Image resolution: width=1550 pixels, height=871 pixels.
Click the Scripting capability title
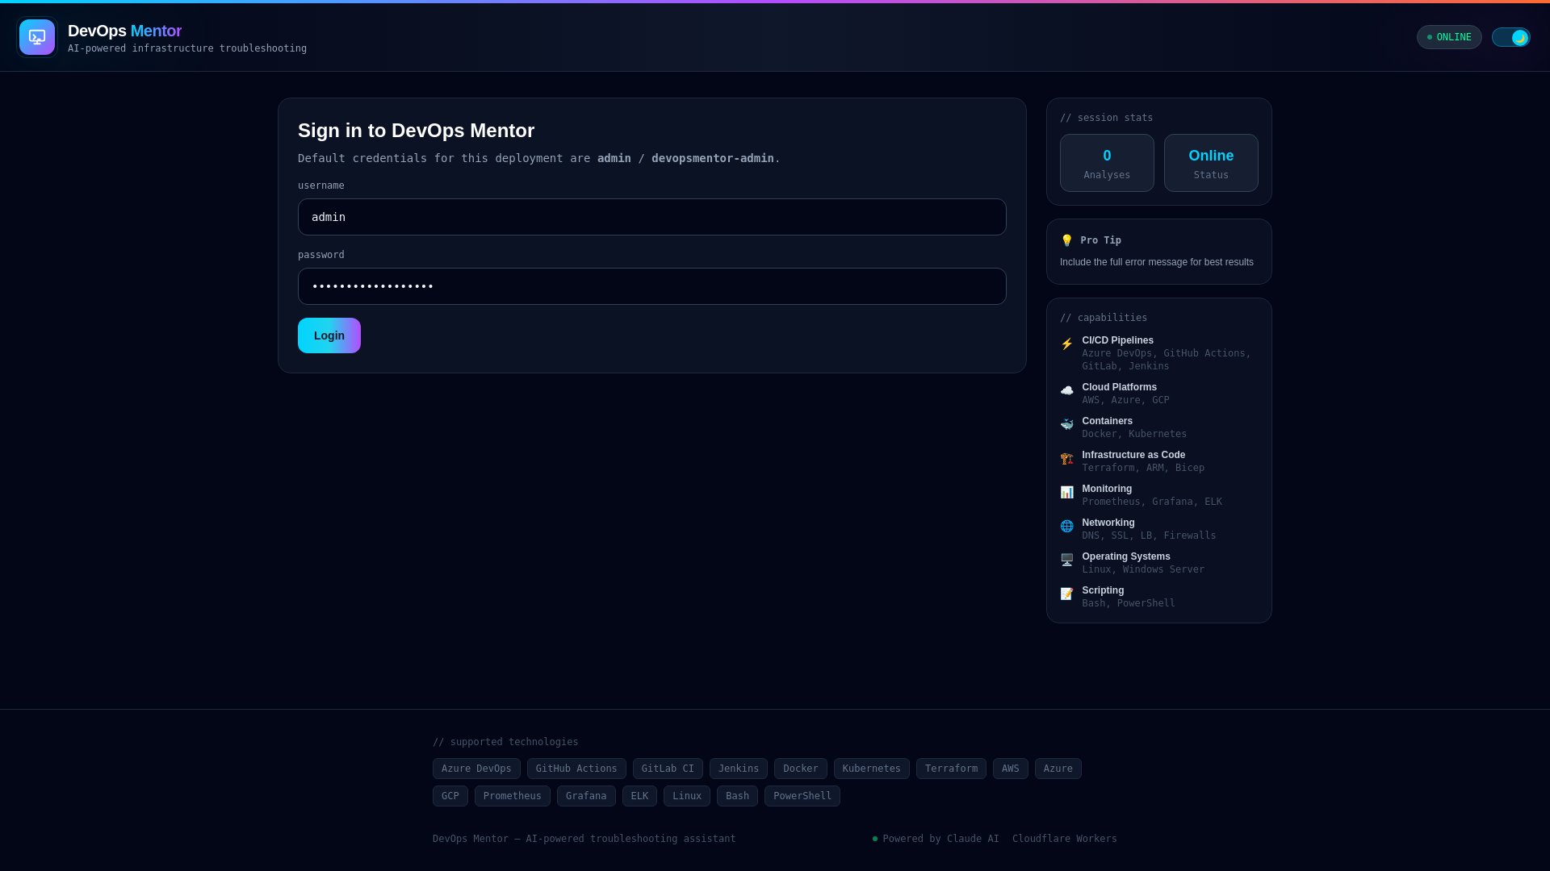click(1104, 590)
